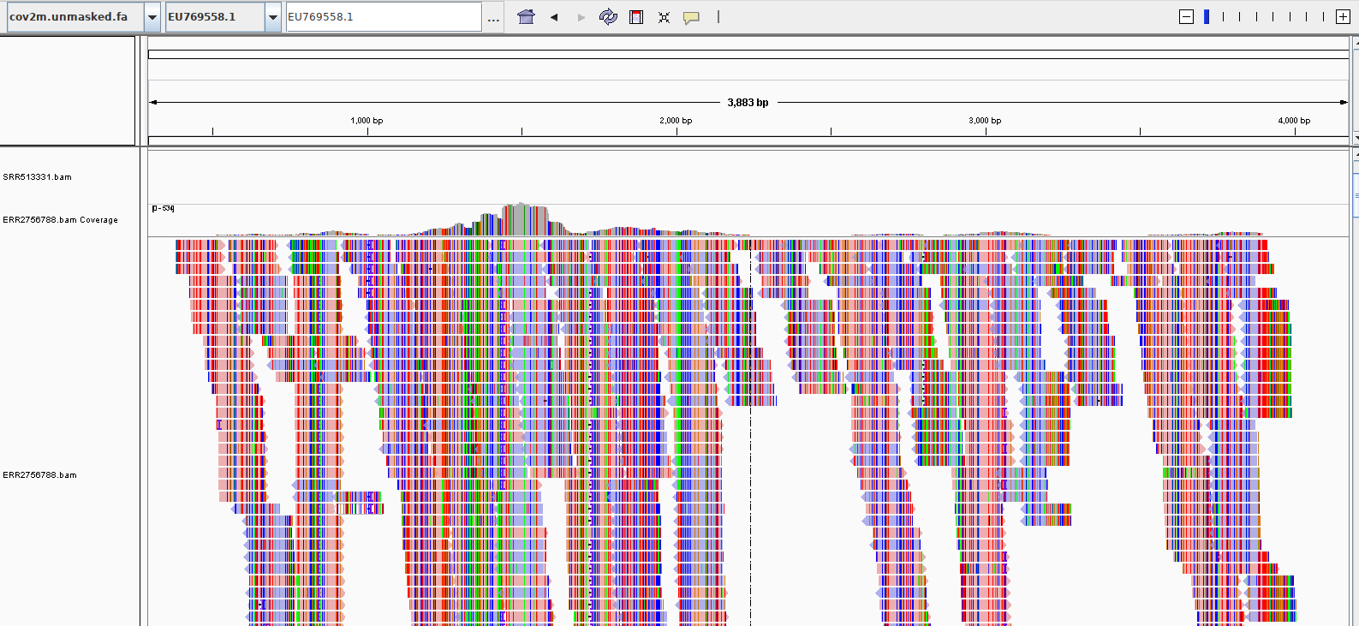Focus the locus field showing EU769558.1
The height and width of the screenshot is (626, 1359).
coord(384,17)
